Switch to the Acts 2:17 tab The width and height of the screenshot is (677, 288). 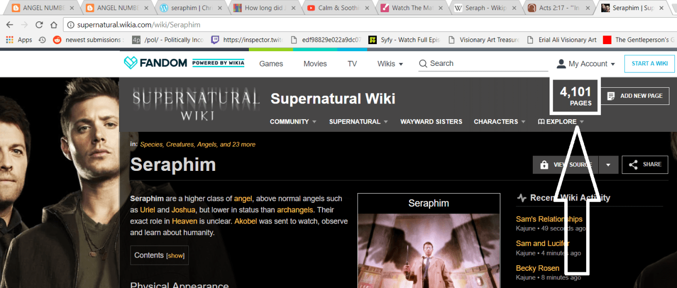[x=560, y=8]
